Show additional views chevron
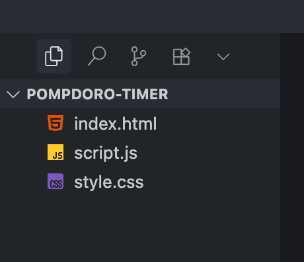This screenshot has height=262, width=304. click(x=223, y=57)
